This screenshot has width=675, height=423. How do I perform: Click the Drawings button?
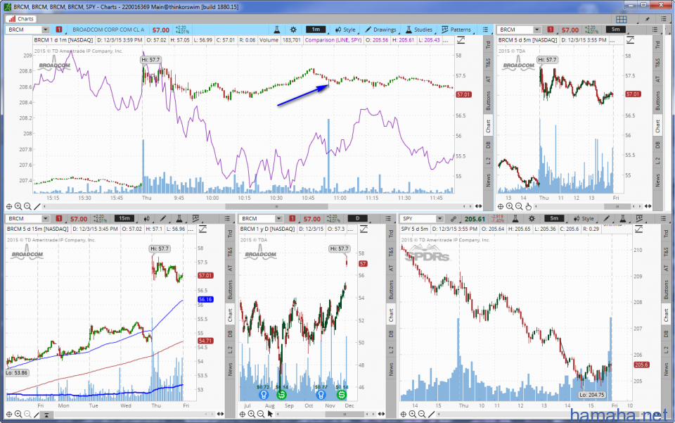[x=381, y=30]
